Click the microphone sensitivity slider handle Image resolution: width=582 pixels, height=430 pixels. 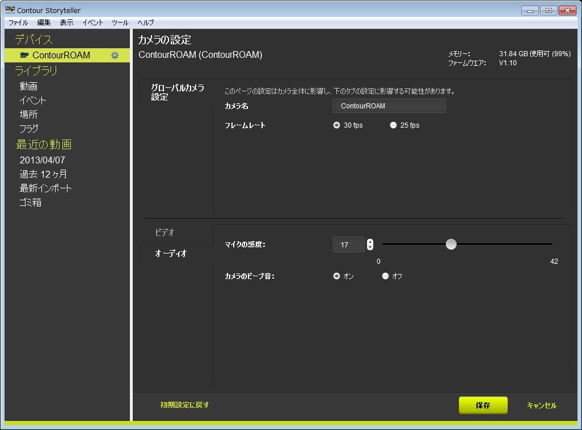(451, 244)
